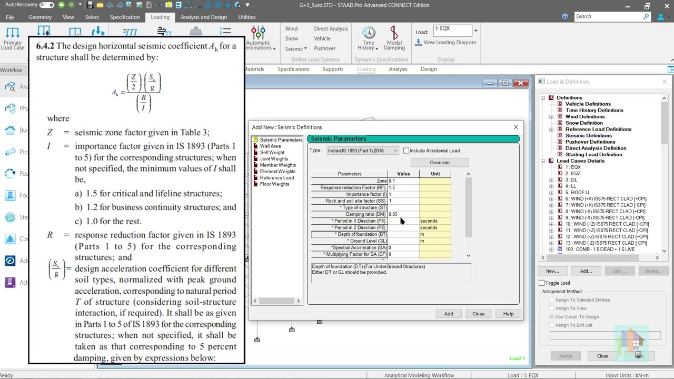Click the Zone value cell
Screen dimensions: 674x379
click(403, 181)
